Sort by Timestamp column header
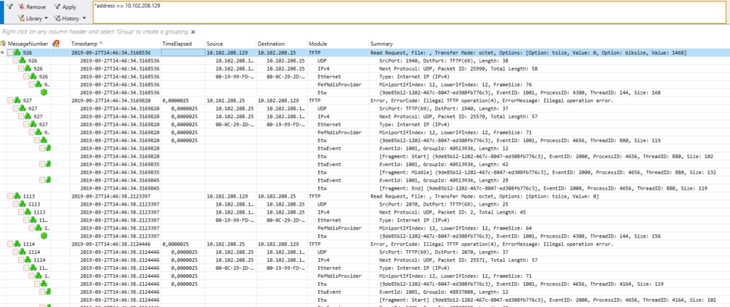This screenshot has width=730, height=307. [x=84, y=44]
